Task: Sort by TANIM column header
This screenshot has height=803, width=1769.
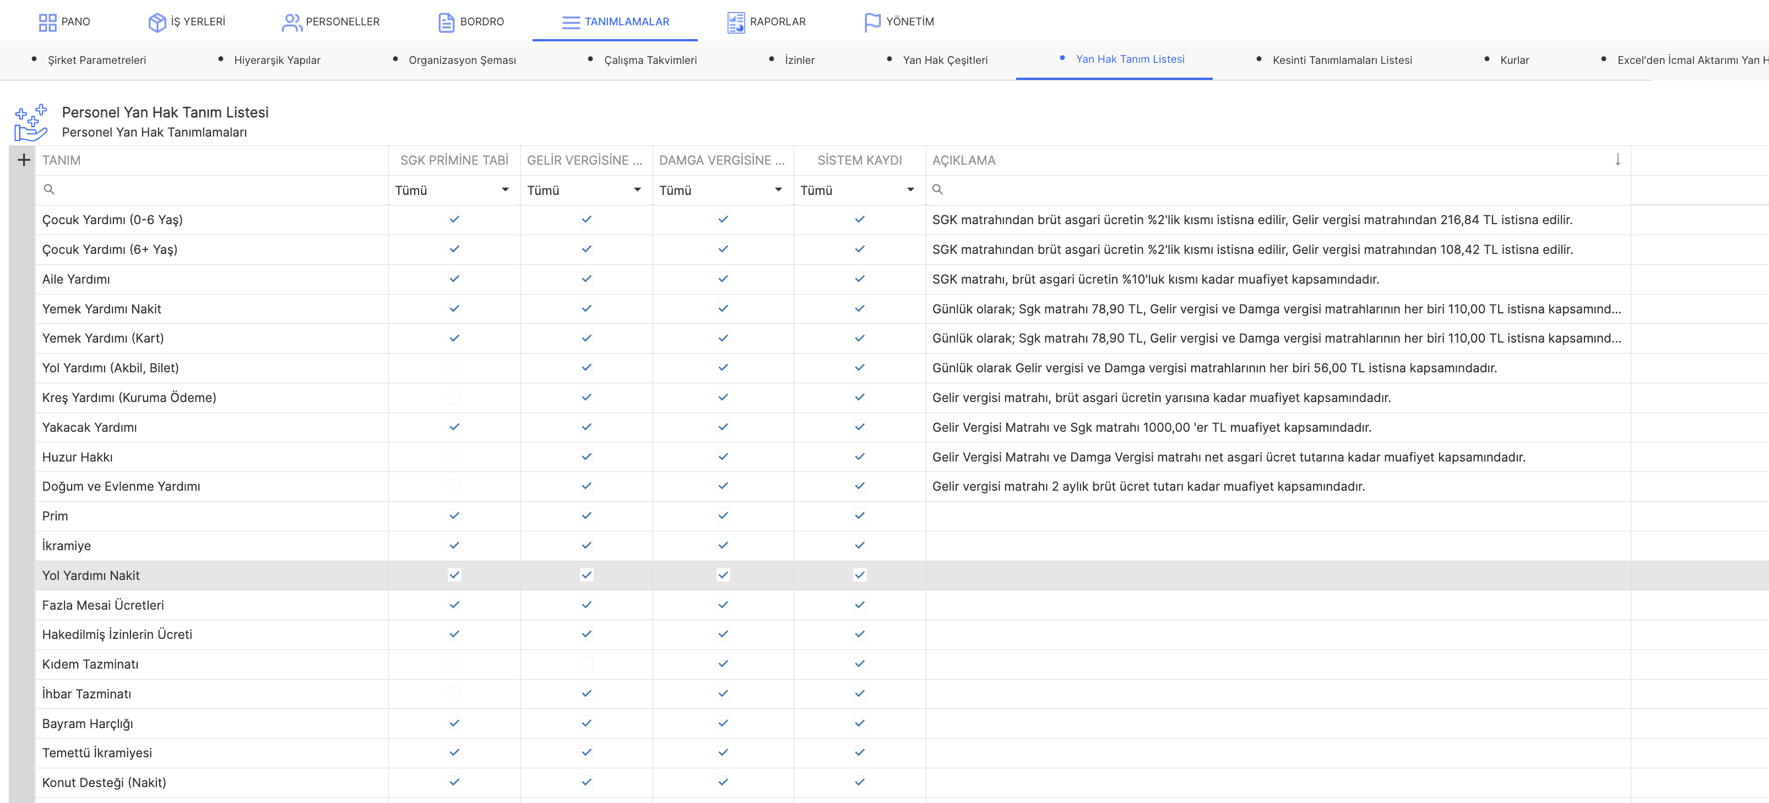Action: tap(211, 160)
